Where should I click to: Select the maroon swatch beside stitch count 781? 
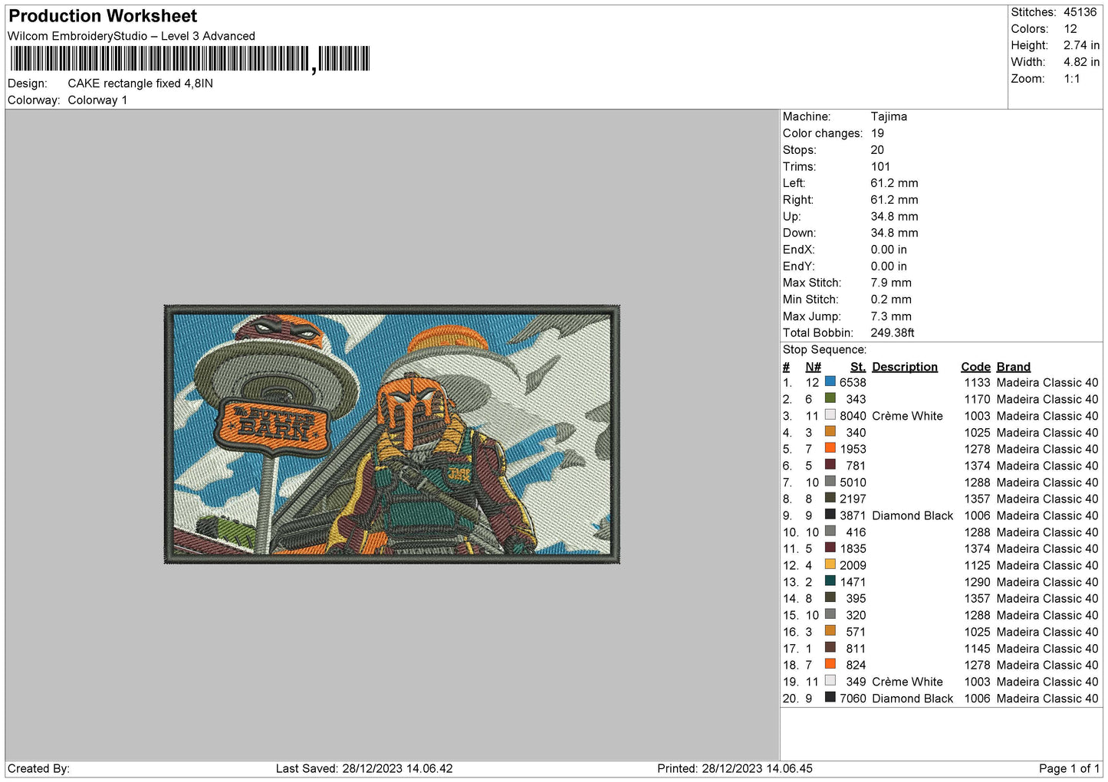[x=830, y=465]
